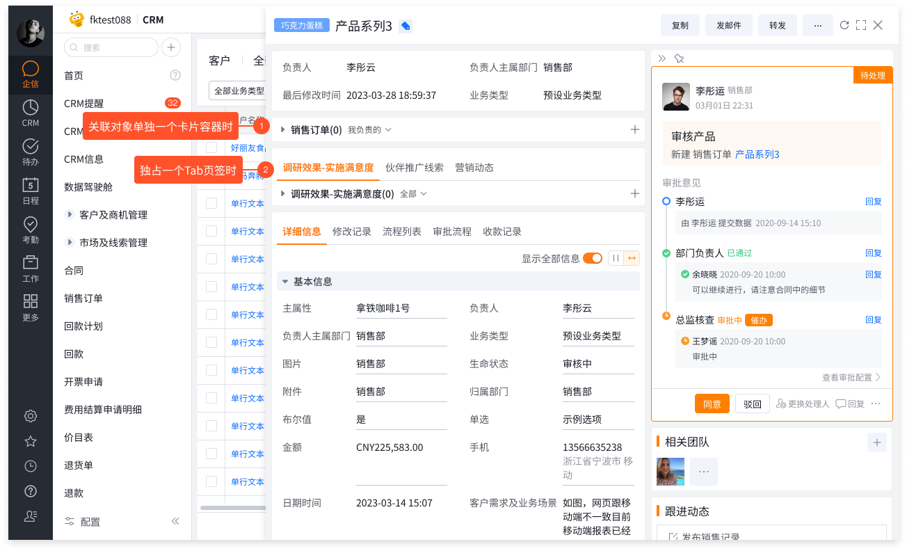Expand 客户及商机管理 tree item
Image resolution: width=907 pixels, height=551 pixels.
[x=70, y=215]
